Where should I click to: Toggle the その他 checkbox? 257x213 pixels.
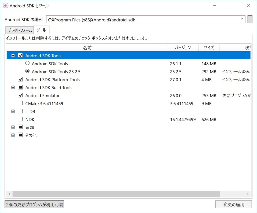20,135
